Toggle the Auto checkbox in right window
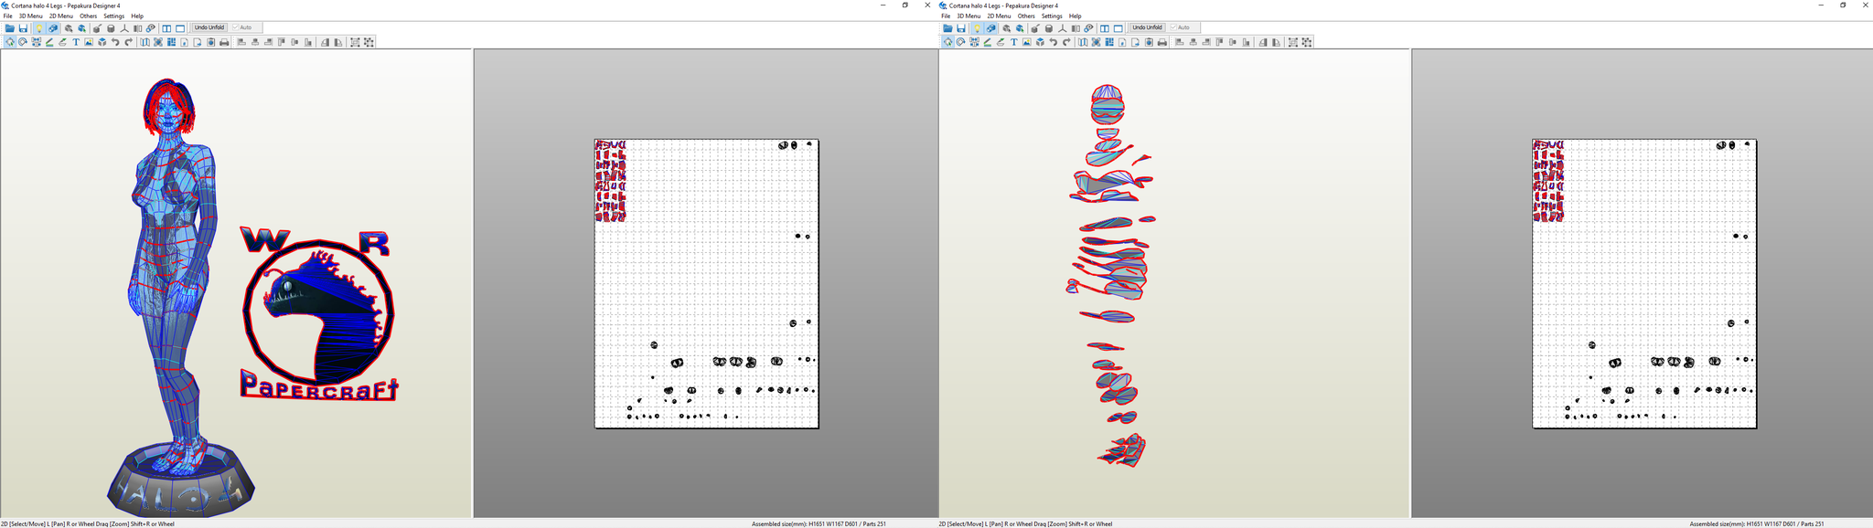This screenshot has width=1873, height=528. (x=1174, y=27)
